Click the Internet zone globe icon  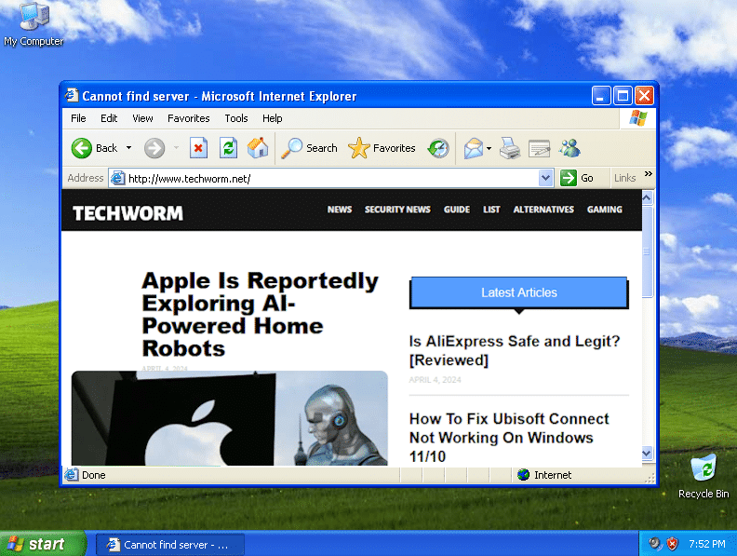click(523, 475)
